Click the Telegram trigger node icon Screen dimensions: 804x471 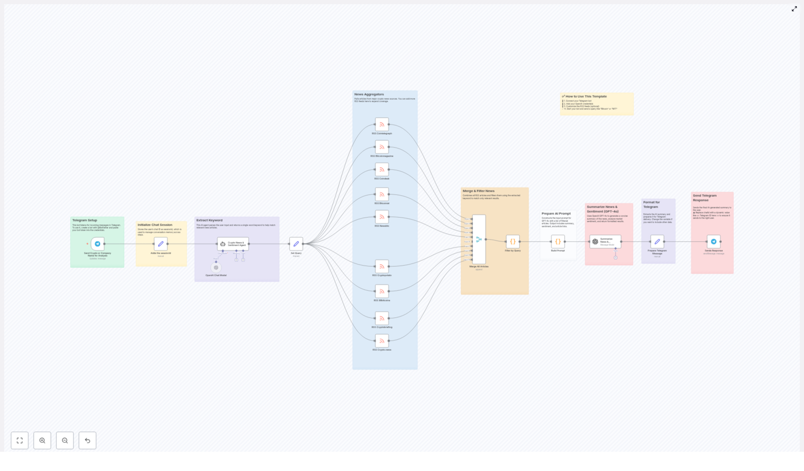coord(97,244)
